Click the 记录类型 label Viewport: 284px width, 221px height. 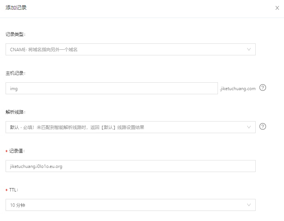tap(15, 34)
